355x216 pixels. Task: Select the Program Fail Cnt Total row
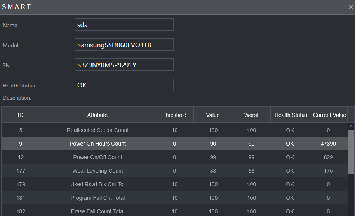[x=174, y=198]
